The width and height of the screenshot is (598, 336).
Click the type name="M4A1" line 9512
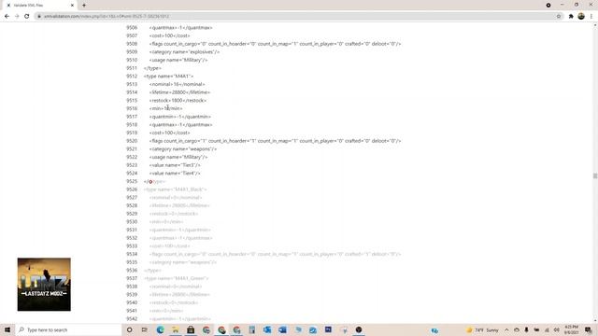click(168, 77)
